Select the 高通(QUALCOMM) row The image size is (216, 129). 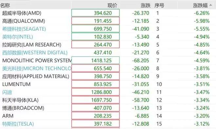(x=108, y=21)
